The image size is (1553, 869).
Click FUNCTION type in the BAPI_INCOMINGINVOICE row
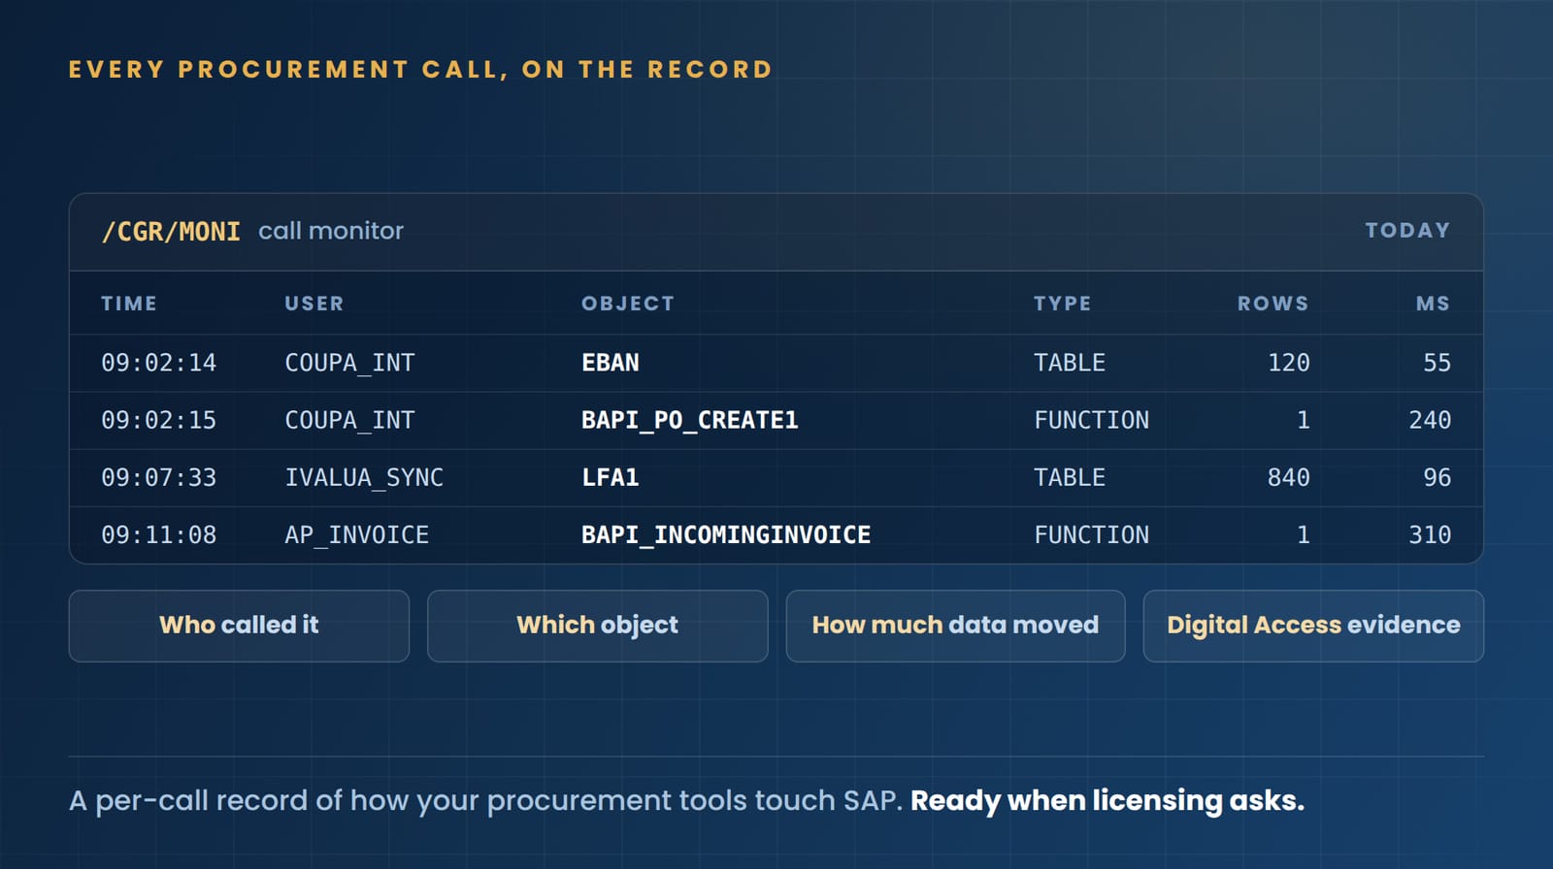[x=1092, y=534]
